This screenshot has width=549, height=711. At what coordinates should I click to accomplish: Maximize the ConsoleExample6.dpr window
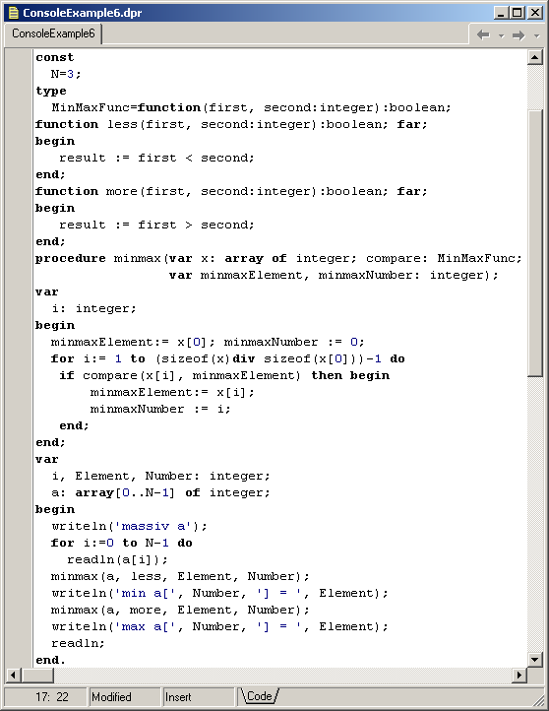tap(518, 12)
